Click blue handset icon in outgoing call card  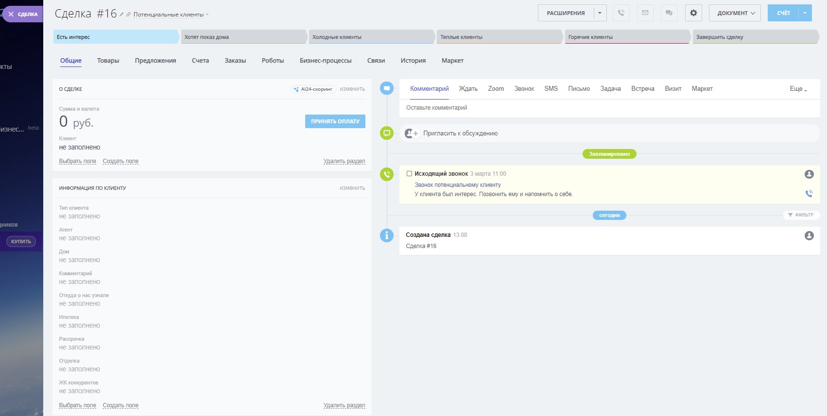point(809,194)
